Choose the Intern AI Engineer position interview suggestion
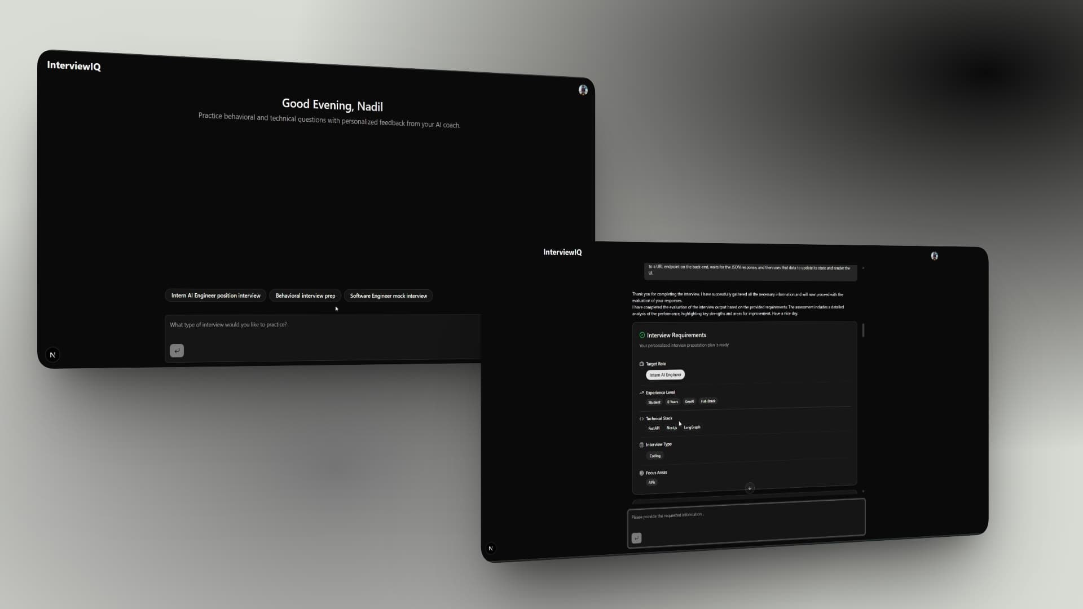This screenshot has width=1083, height=609. point(215,295)
